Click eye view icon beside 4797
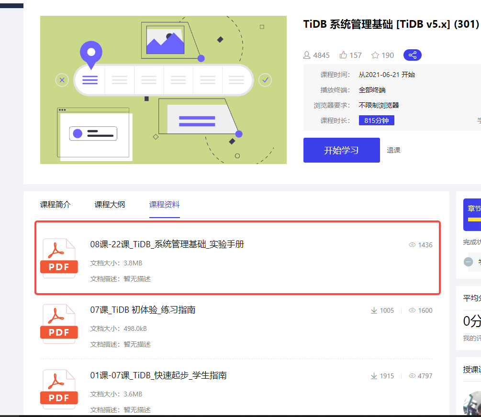The image size is (481, 417). [412, 376]
